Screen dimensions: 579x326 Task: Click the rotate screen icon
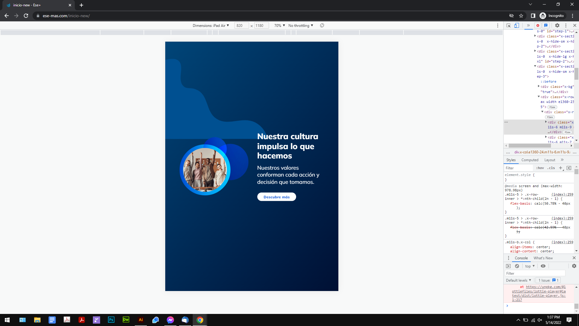pyautogui.click(x=322, y=25)
